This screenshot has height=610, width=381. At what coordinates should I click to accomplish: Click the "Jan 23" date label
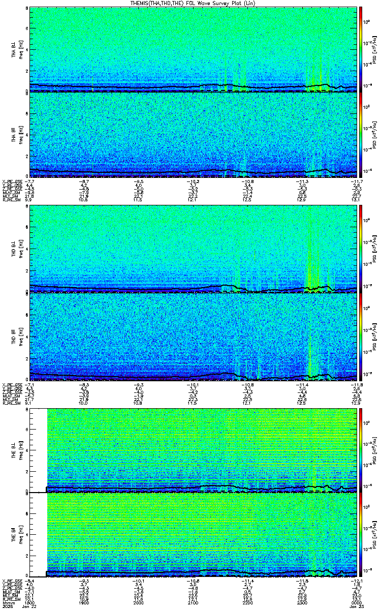point(357,606)
